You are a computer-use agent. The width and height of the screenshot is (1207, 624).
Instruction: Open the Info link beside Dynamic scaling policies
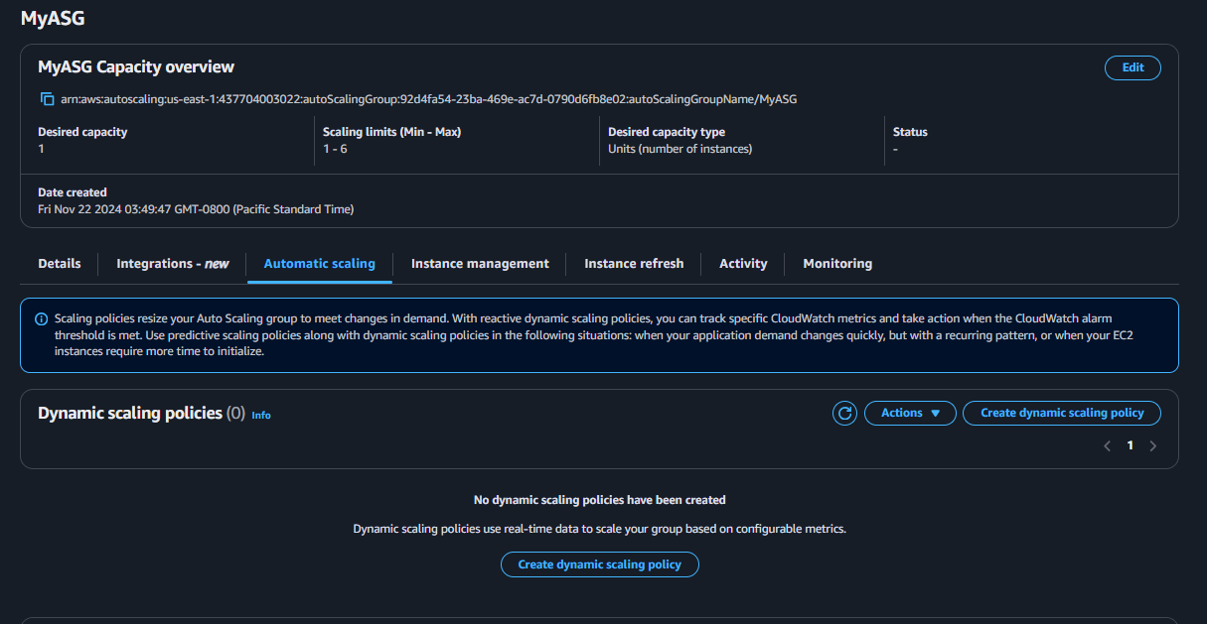pos(261,415)
